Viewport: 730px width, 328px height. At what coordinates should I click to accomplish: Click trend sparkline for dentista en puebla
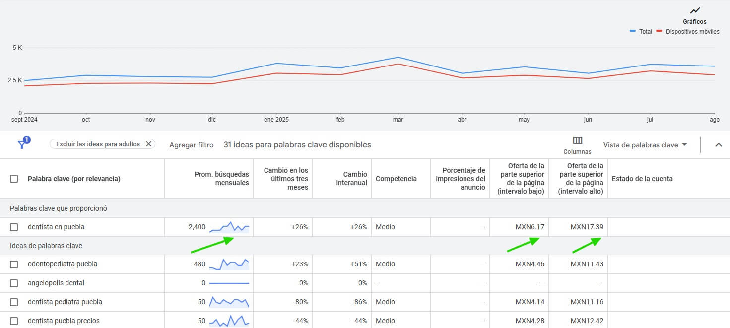click(x=229, y=227)
